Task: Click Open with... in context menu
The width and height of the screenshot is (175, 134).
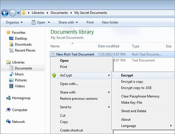Action: pyautogui.click(x=69, y=84)
